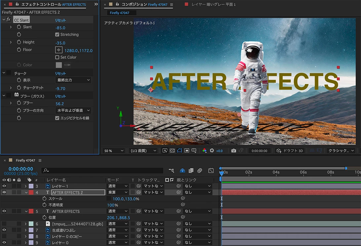Viewport: 361px width, 246px height.
Task: Toggle hide shy layers icon in timeline
Action: click(x=182, y=170)
